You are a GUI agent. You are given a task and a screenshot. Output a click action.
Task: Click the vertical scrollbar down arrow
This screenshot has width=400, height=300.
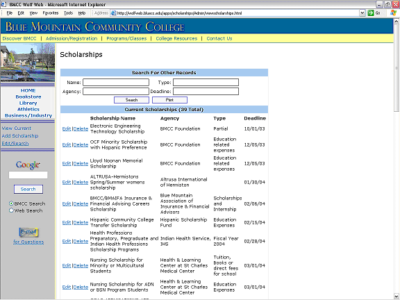(x=396, y=297)
